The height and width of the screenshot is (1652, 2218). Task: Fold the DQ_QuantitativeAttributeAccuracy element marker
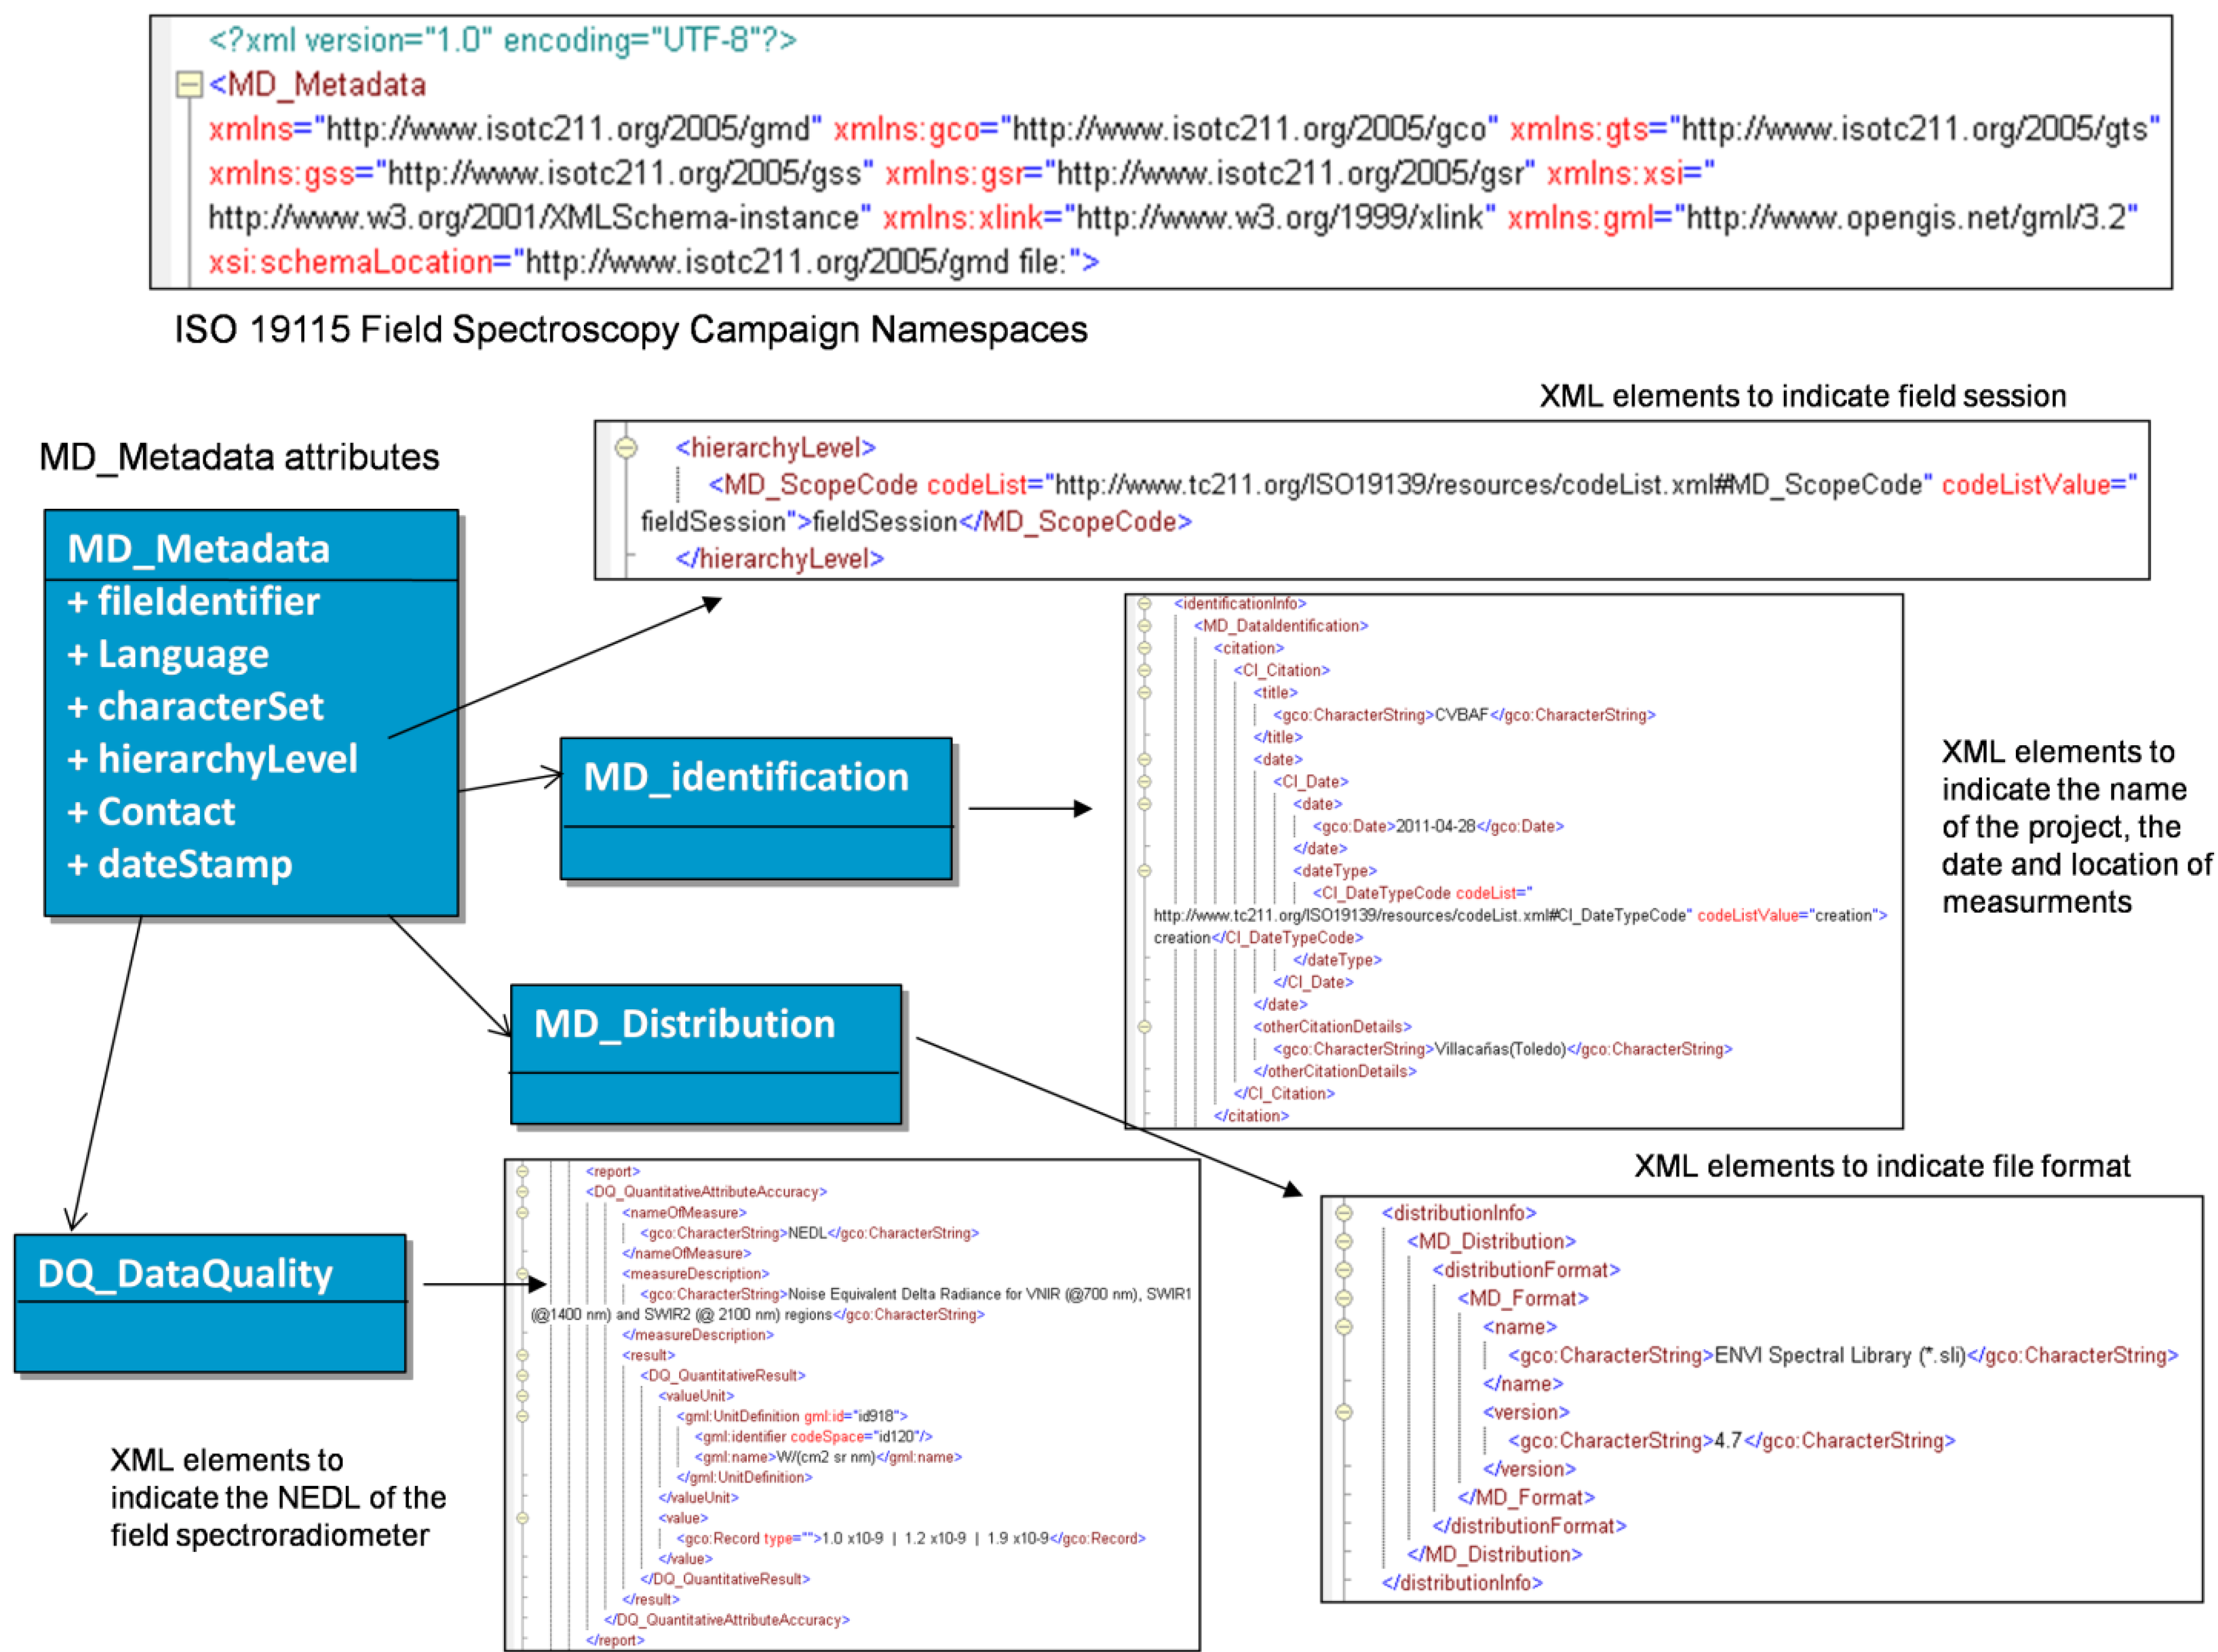pos(522,1192)
